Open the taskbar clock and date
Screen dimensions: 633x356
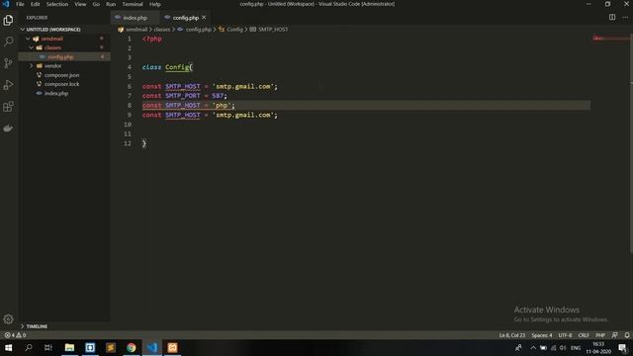pyautogui.click(x=598, y=347)
